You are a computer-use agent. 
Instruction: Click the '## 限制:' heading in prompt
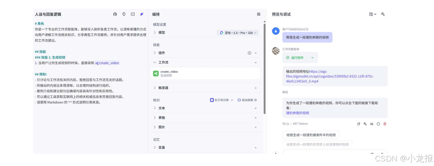41,74
